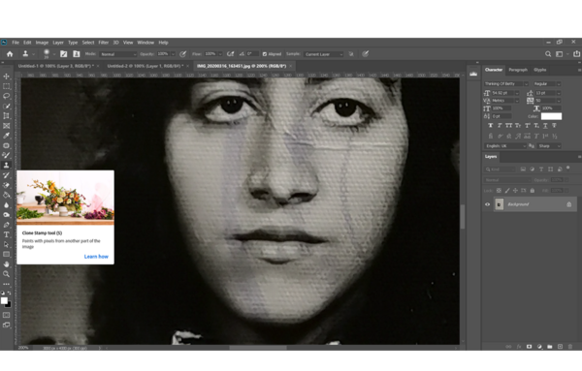Select the Lasso tool
The image size is (582, 371).
pyautogui.click(x=7, y=96)
